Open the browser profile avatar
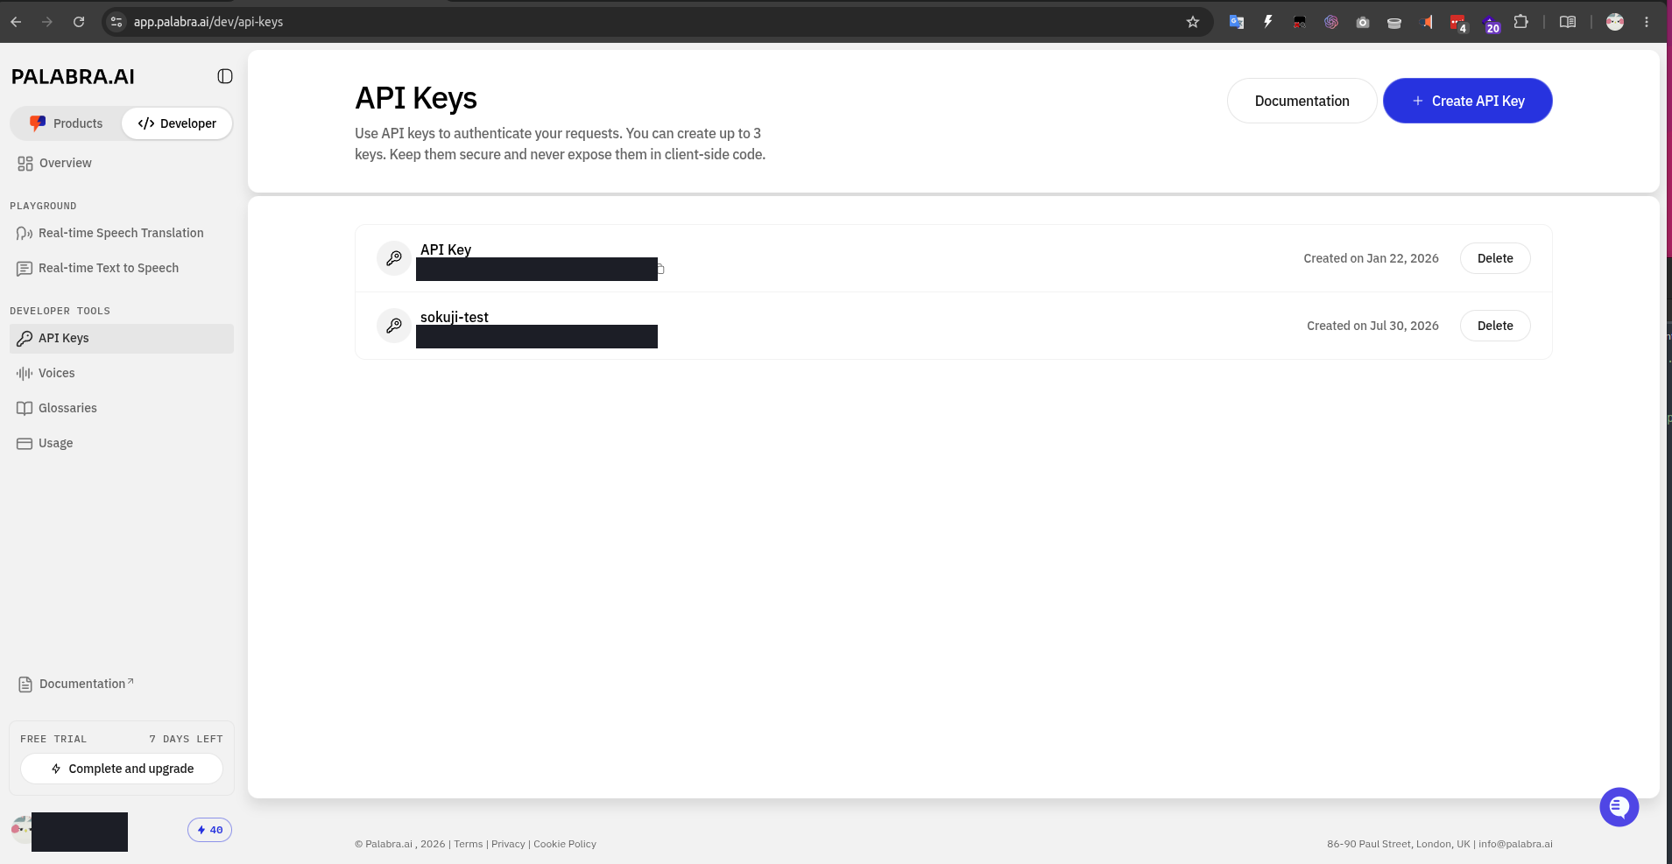This screenshot has height=864, width=1672. coord(1615,22)
